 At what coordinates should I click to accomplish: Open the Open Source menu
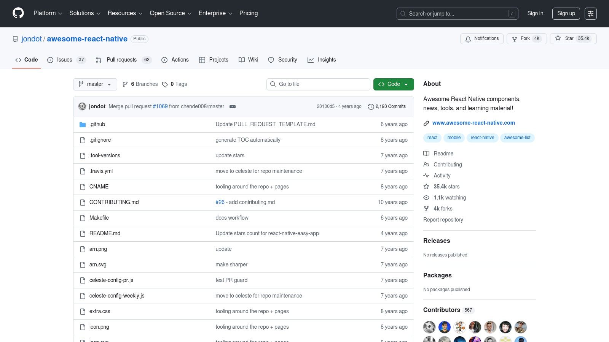click(170, 13)
